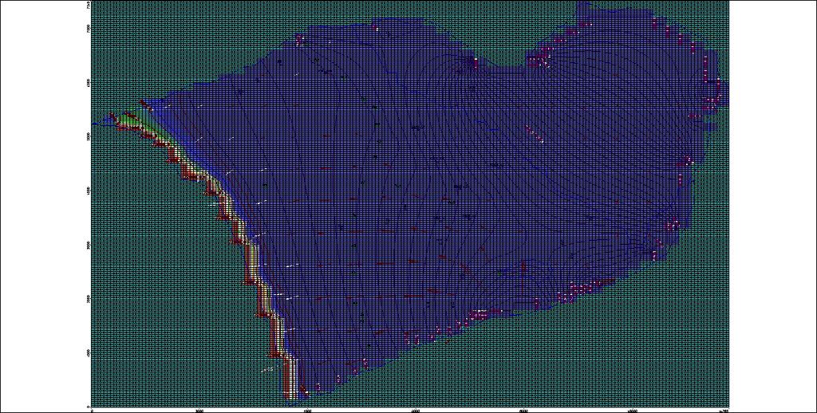Click the 2000 label on horizontal axis
This screenshot has width=817, height=413.
coord(199,411)
